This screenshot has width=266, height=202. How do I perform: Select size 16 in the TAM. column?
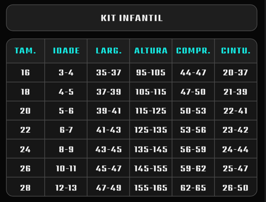click(26, 73)
